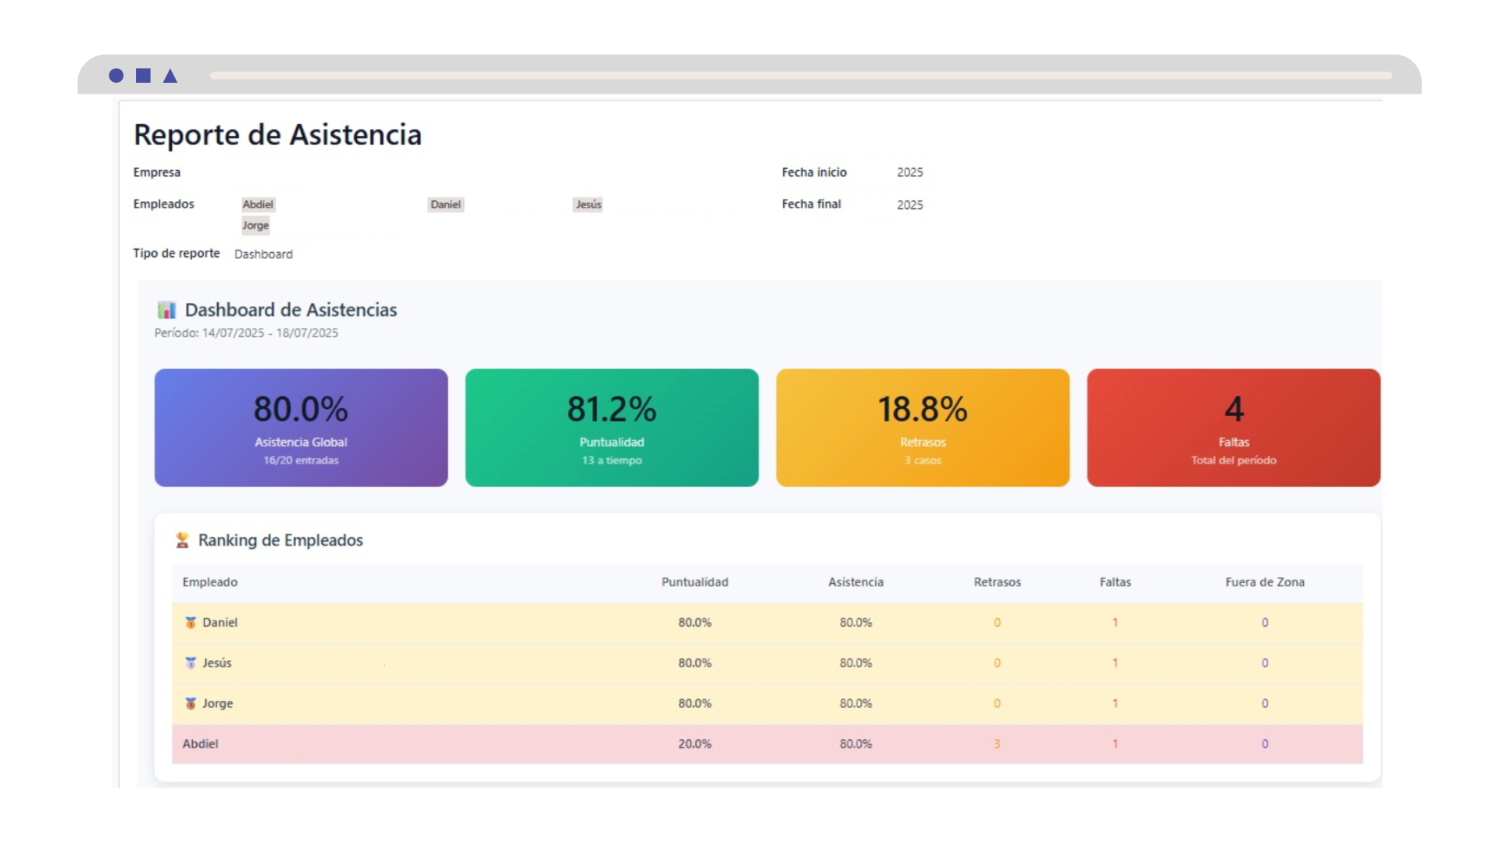Open the Fecha inicio date selector

910,172
